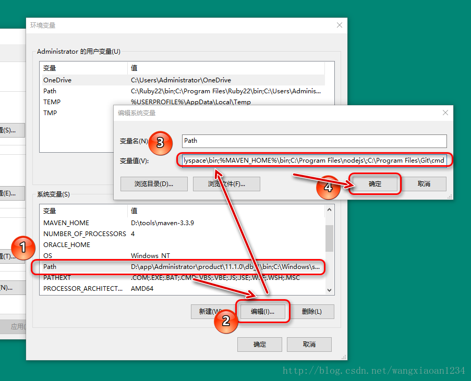Image resolution: width=471 pixels, height=381 pixels.
Task: Click the 值 column header in user variables
Action: (226, 68)
